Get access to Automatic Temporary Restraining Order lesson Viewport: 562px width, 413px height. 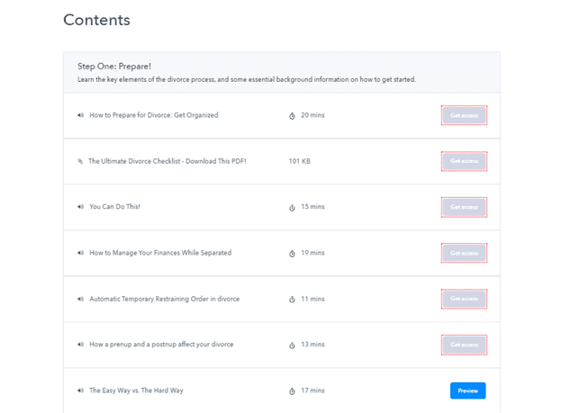click(464, 299)
